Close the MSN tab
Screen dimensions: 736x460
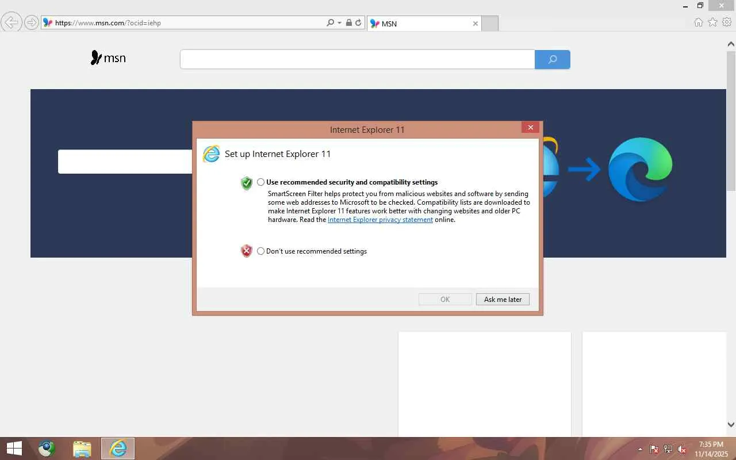475,24
